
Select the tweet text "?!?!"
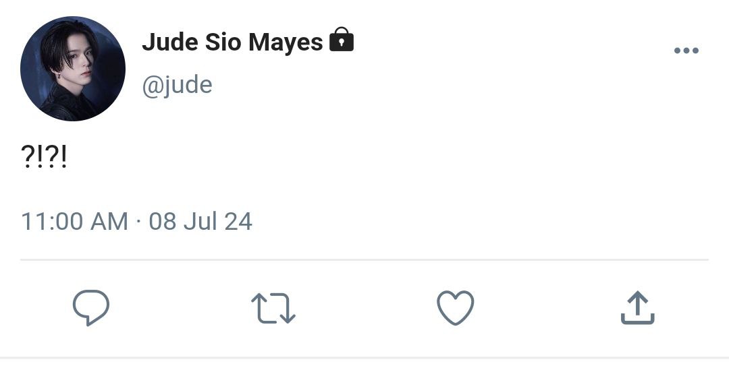[44, 156]
